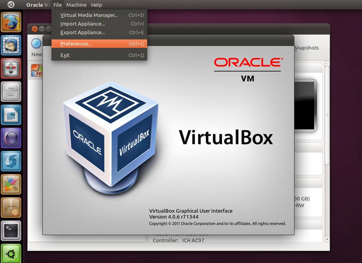Select Export Appliance menu entry
Image resolution: width=362 pixels, height=263 pixels.
tap(99, 32)
